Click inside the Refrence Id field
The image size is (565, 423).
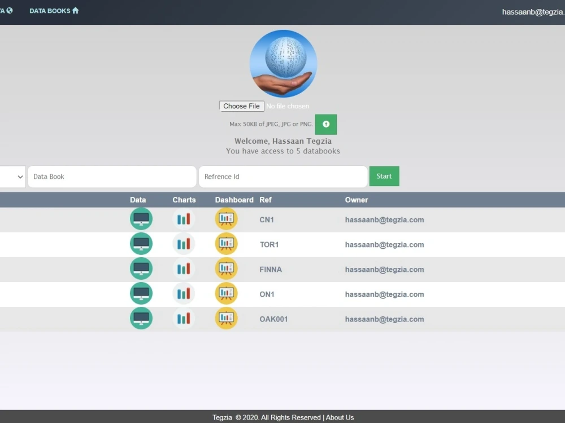click(282, 177)
